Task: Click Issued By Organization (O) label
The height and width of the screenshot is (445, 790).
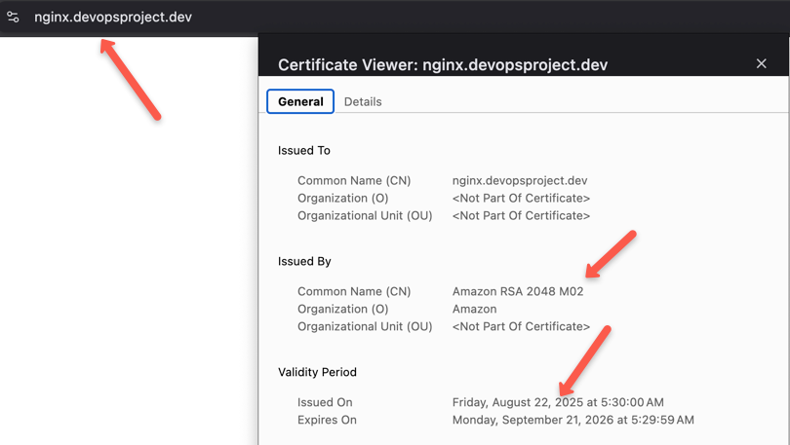Action: click(x=342, y=309)
